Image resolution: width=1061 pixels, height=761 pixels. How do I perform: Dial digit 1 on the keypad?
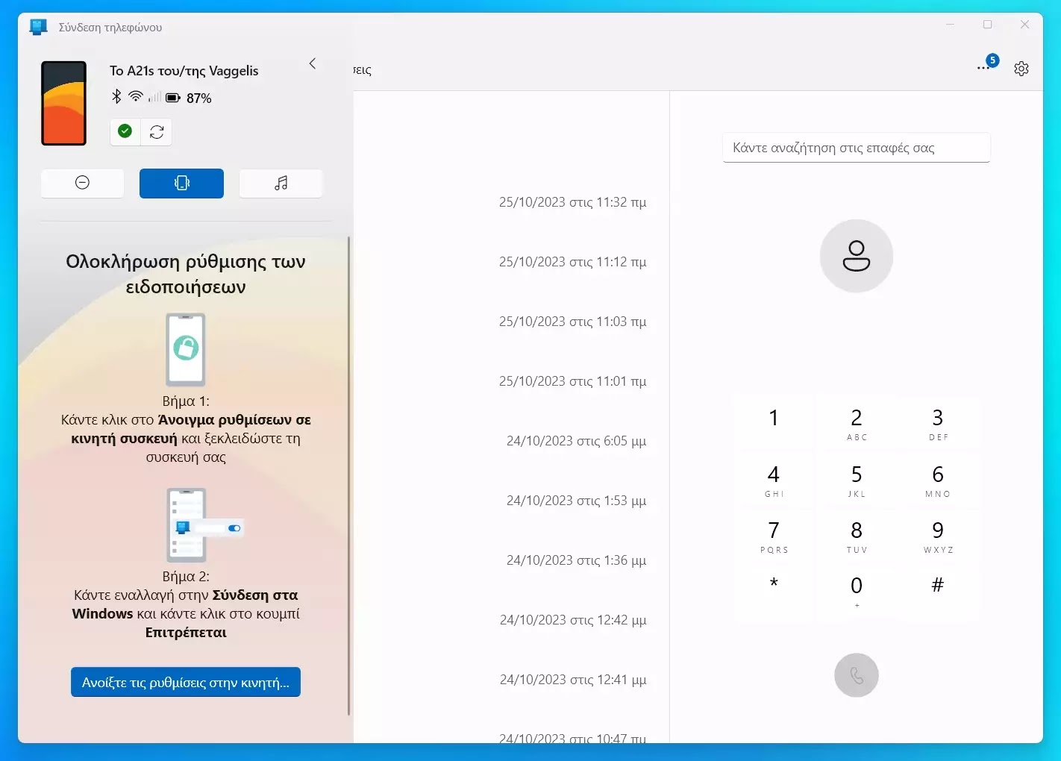(774, 422)
